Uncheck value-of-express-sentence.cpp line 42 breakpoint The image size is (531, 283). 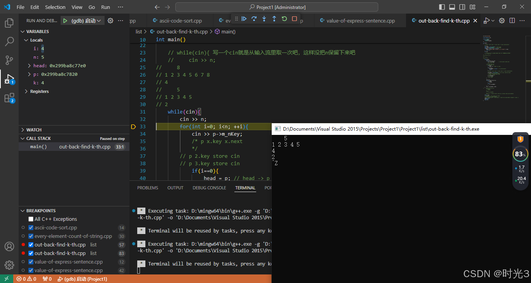coord(31,270)
